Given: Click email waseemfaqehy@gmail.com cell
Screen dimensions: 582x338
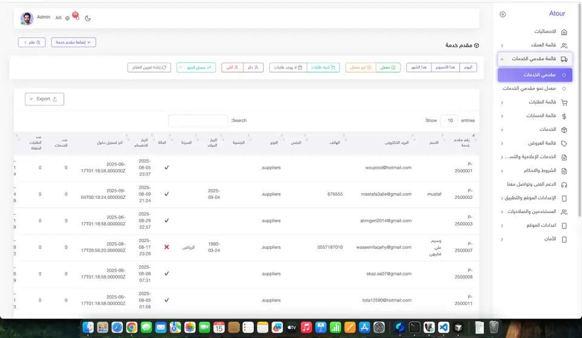Looking at the screenshot, I should [384, 248].
